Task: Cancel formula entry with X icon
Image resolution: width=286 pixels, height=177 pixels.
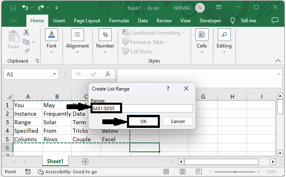Action: pos(79,74)
